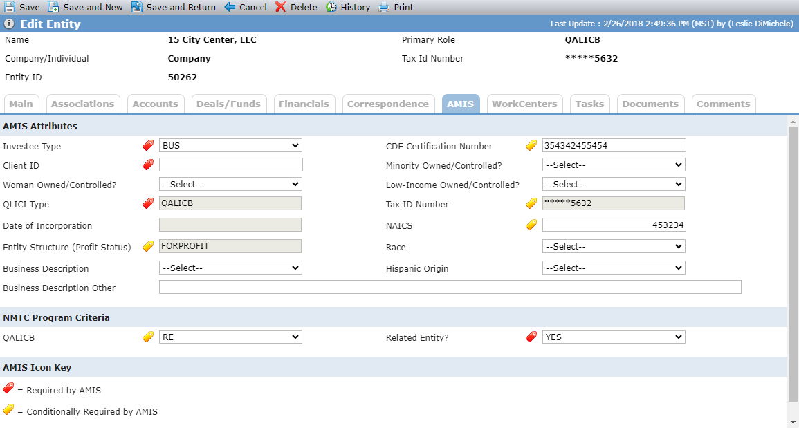Click the info icon beside Edit Entity
This screenshot has width=799, height=428.
click(9, 24)
